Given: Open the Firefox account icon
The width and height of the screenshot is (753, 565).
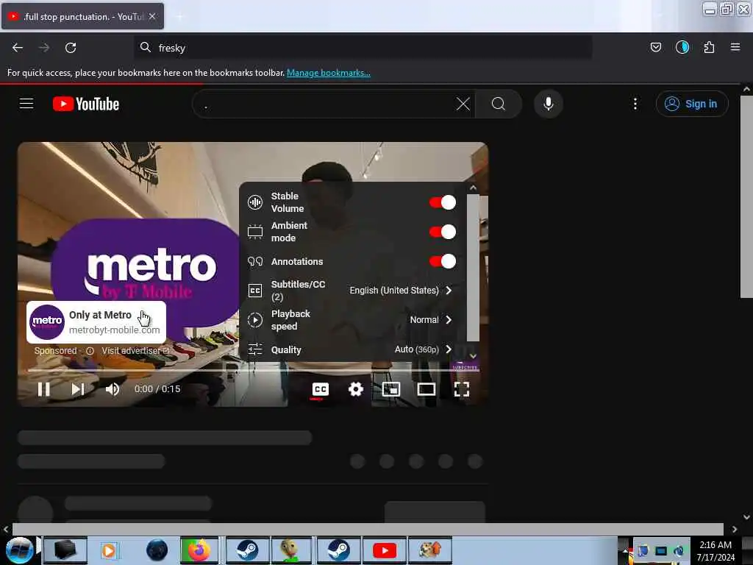Looking at the screenshot, I should pos(682,47).
